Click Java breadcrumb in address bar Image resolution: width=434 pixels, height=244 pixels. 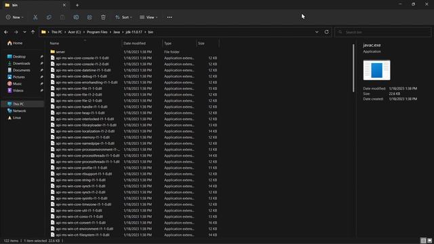coord(117,32)
